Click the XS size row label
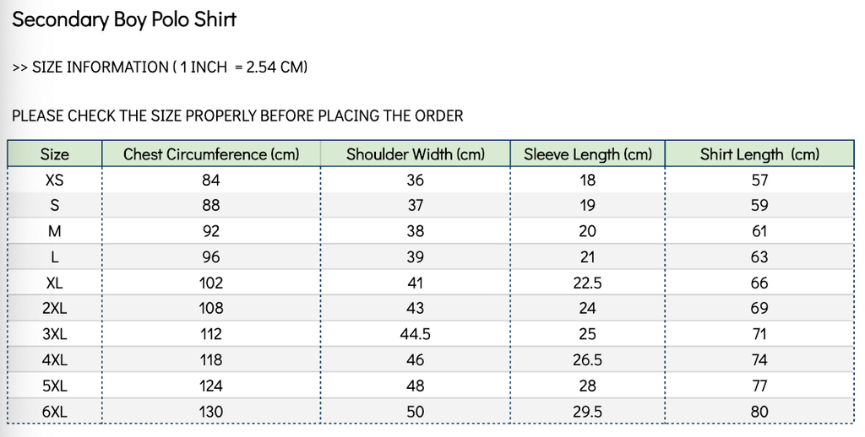Screen dimensions: 865x437 [x=55, y=180]
